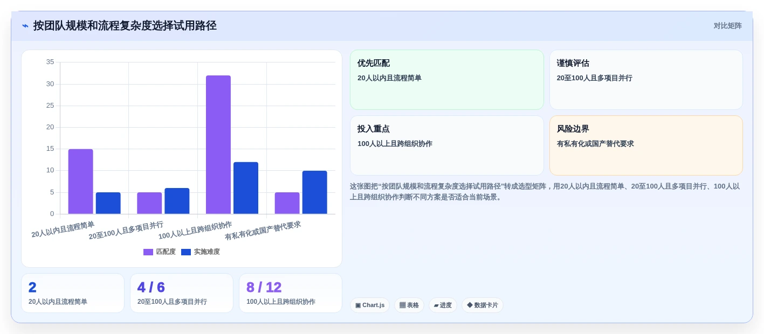This screenshot has width=764, height=334.
Task: Click the y-axis value 30
Action: coord(50,84)
